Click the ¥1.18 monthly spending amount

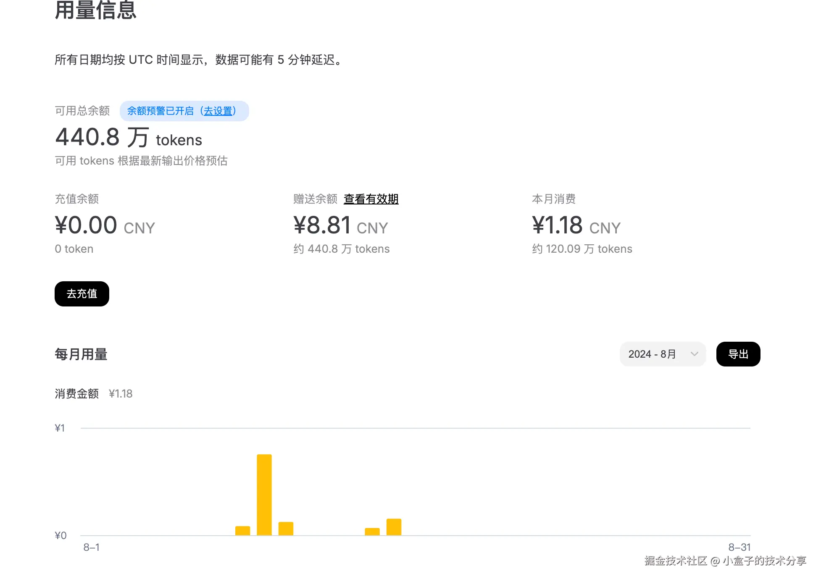point(557,225)
